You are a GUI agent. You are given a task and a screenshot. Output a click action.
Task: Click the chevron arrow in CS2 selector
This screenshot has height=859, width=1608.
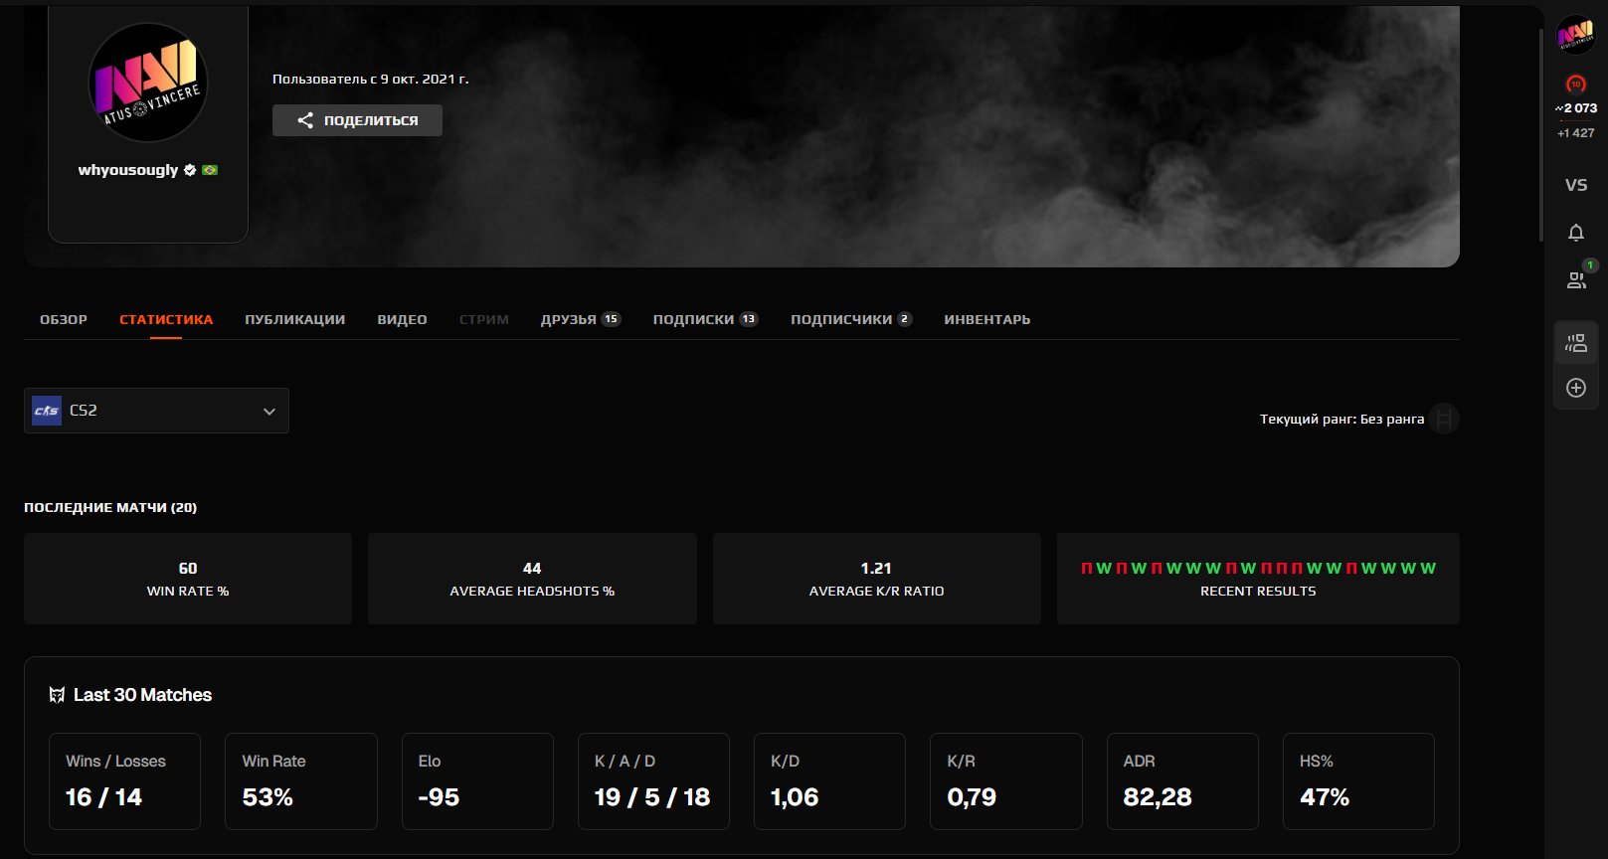tap(268, 412)
